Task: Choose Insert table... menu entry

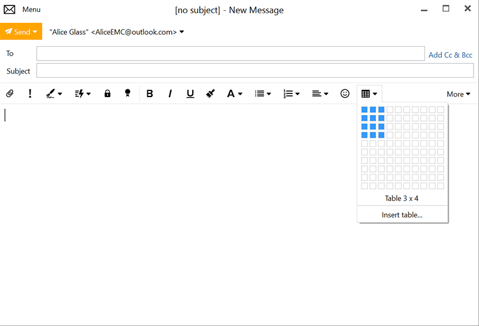Action: coord(402,215)
